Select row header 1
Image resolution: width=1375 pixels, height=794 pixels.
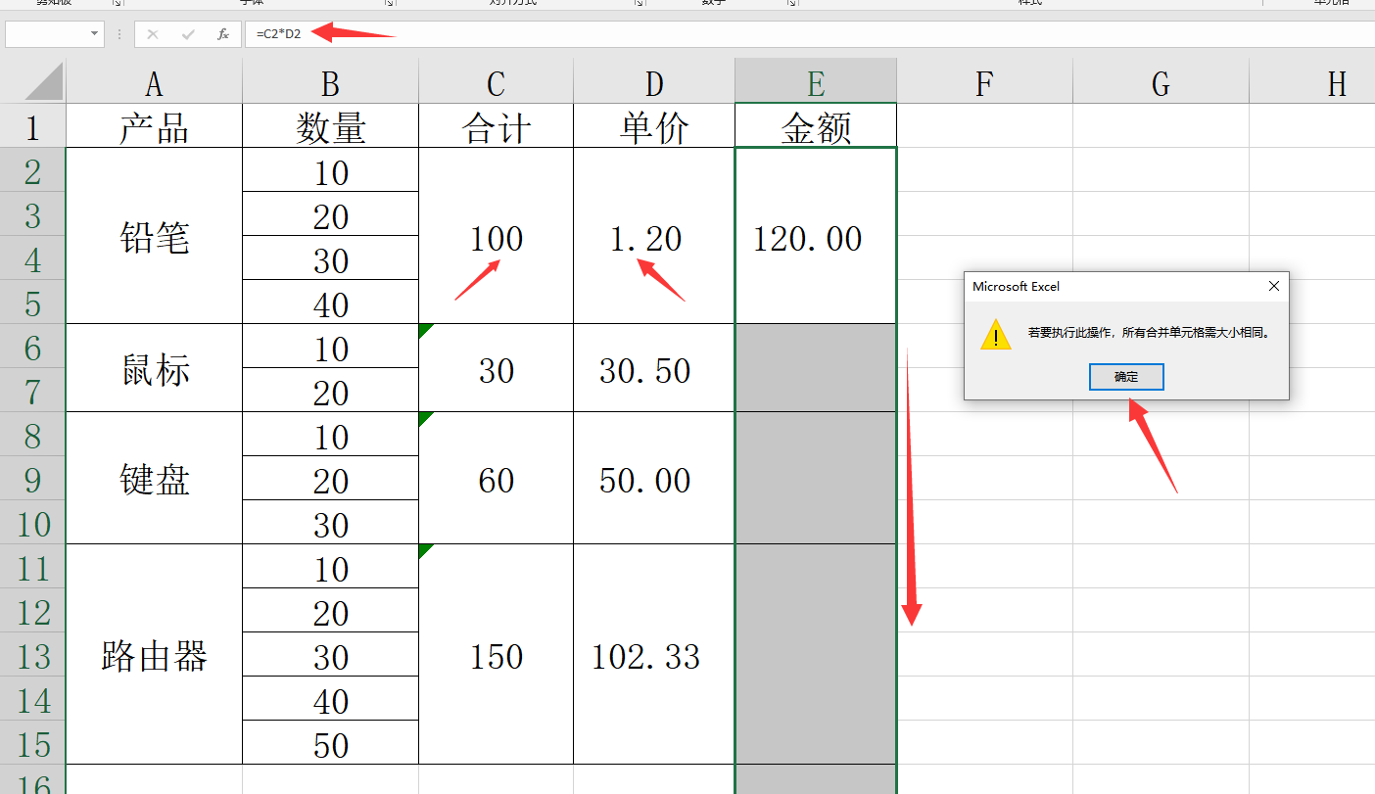pos(32,125)
